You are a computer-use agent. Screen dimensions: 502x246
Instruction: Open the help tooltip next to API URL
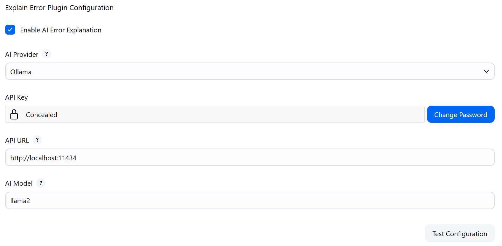(x=37, y=140)
